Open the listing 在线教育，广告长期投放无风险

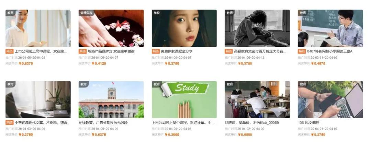[x=103, y=123]
